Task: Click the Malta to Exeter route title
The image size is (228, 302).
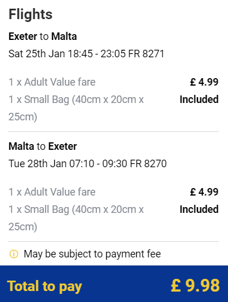Action: coord(43,146)
